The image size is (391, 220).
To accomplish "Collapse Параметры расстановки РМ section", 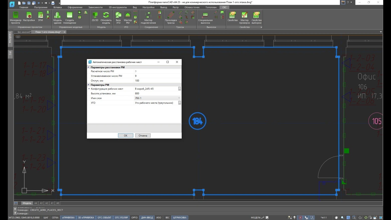I will point(88,67).
